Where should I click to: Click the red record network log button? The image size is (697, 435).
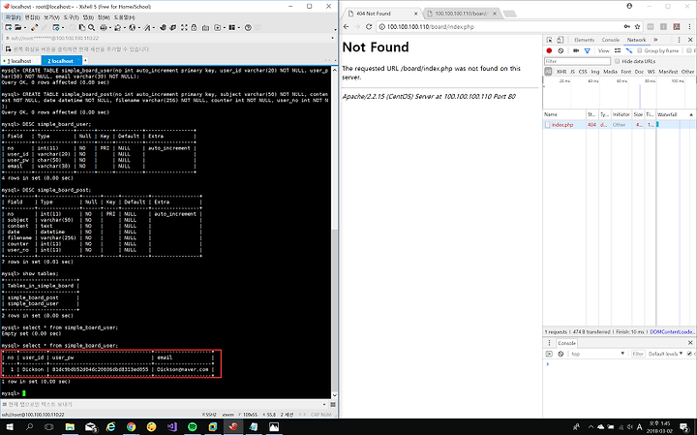(x=549, y=50)
